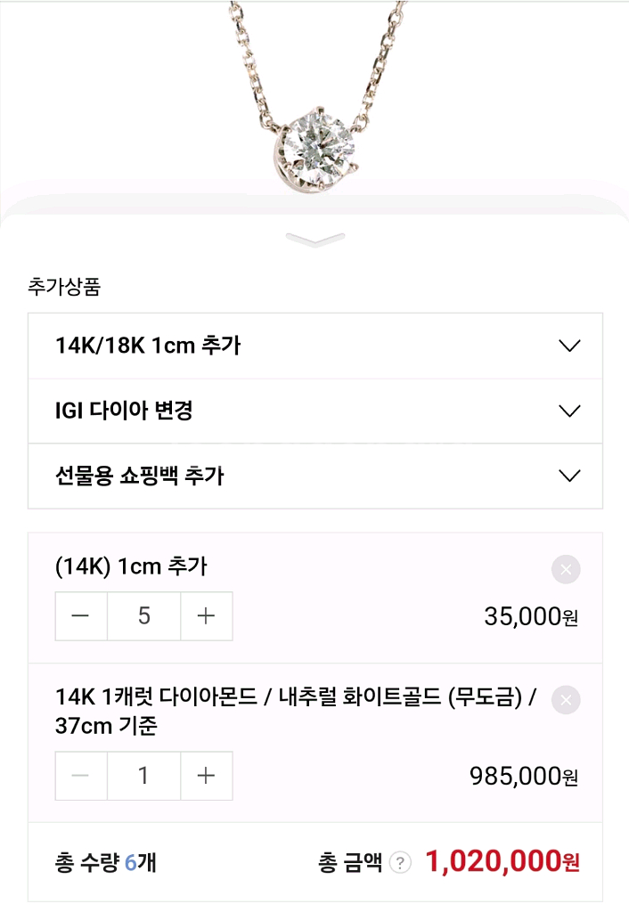Click the IGI 다이아 변경 chevron arrow

coord(568,411)
